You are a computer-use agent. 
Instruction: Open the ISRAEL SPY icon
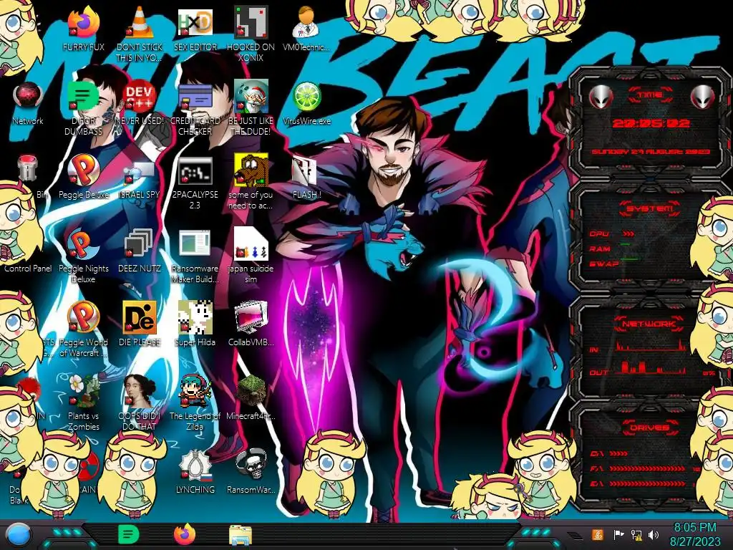point(140,172)
